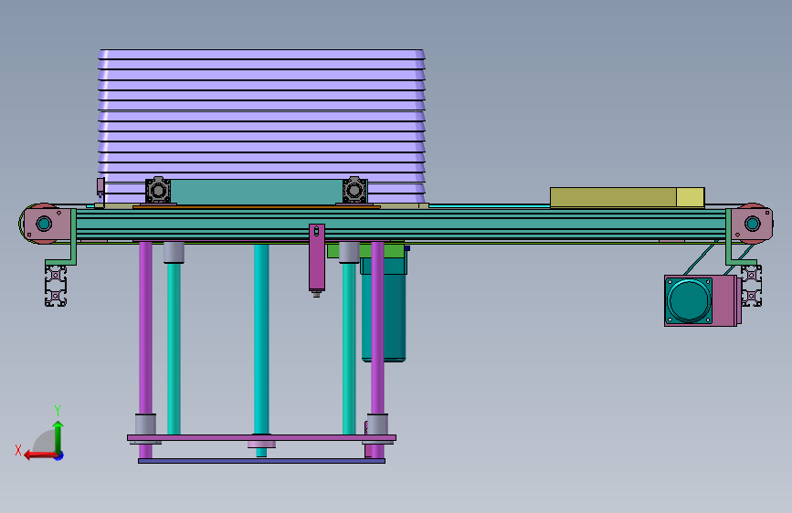Viewport: 792px width, 513px height.
Task: Click the green Y axis arrow of the triad
Action: point(58,435)
